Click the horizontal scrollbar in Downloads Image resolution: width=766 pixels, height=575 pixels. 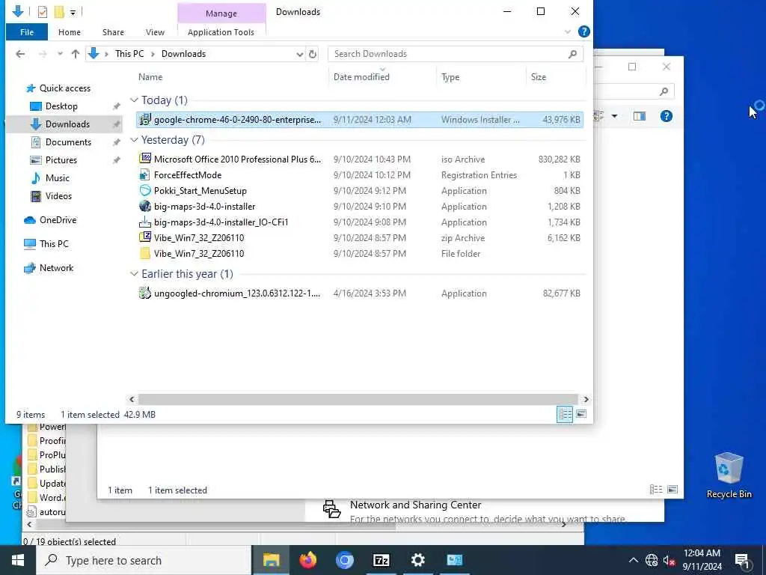coord(358,399)
